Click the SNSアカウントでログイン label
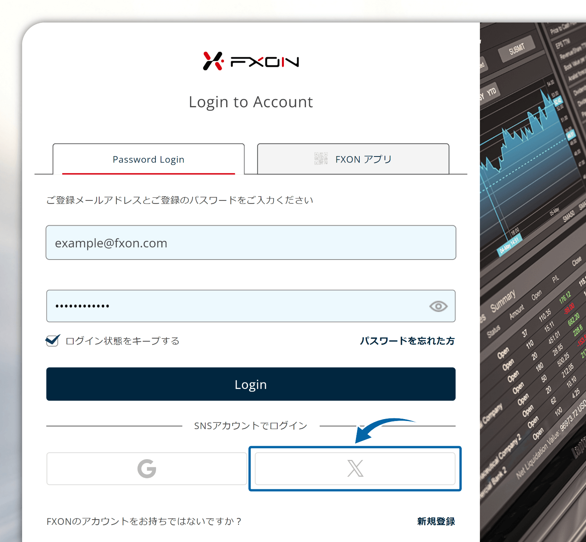The height and width of the screenshot is (542, 586). (x=251, y=426)
